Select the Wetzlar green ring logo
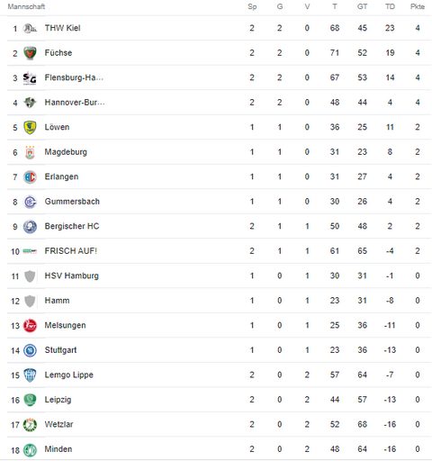The image size is (432, 461). pyautogui.click(x=30, y=425)
